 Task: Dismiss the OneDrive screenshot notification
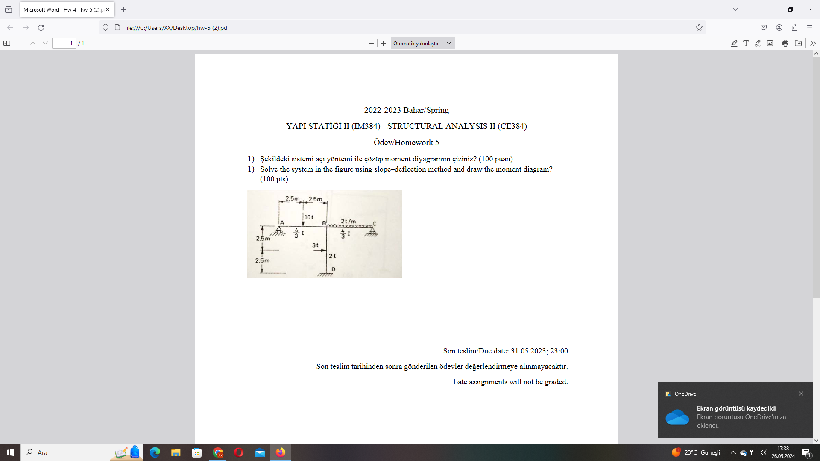coord(801,394)
